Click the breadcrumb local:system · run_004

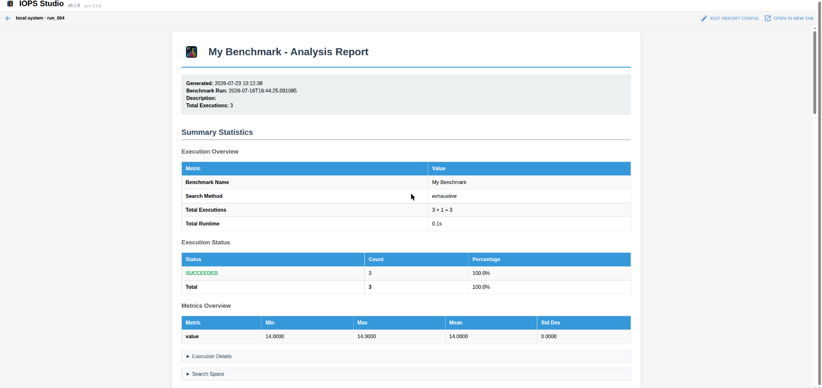40,18
